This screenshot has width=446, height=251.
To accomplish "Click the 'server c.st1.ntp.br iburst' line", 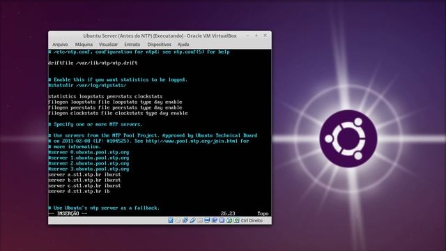I will [x=84, y=185].
